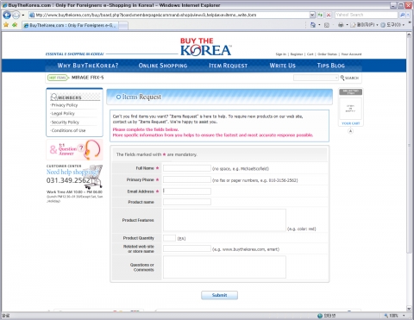
Task: Expand the address bar URL dropdown
Action: (x=312, y=15)
